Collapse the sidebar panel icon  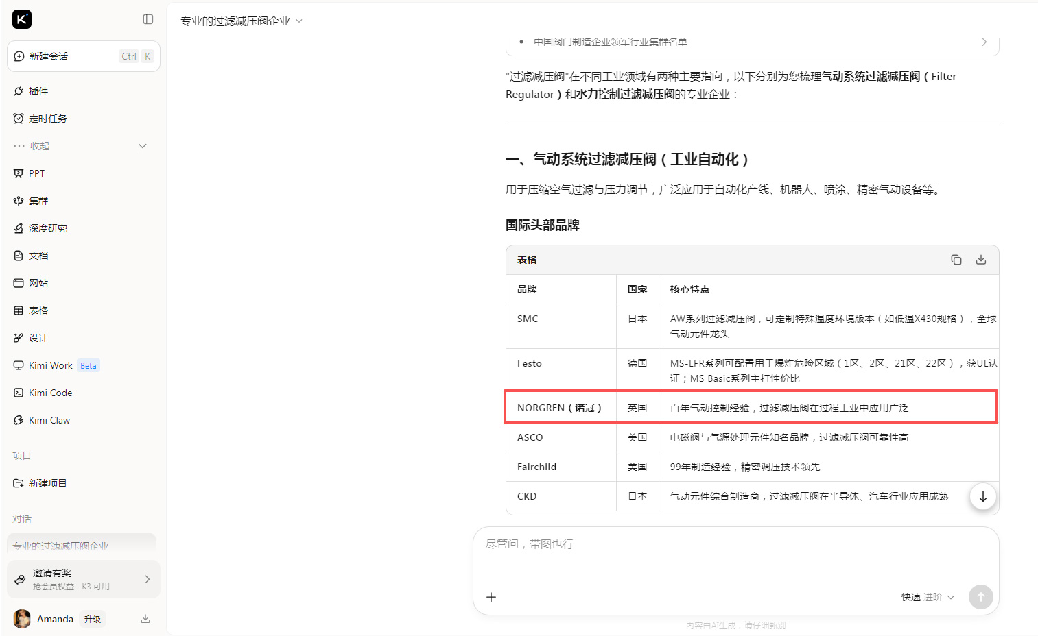[148, 19]
